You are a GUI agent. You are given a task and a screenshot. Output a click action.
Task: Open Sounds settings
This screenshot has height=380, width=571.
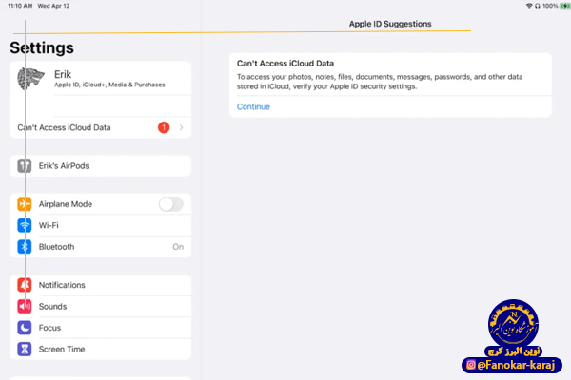click(101, 307)
